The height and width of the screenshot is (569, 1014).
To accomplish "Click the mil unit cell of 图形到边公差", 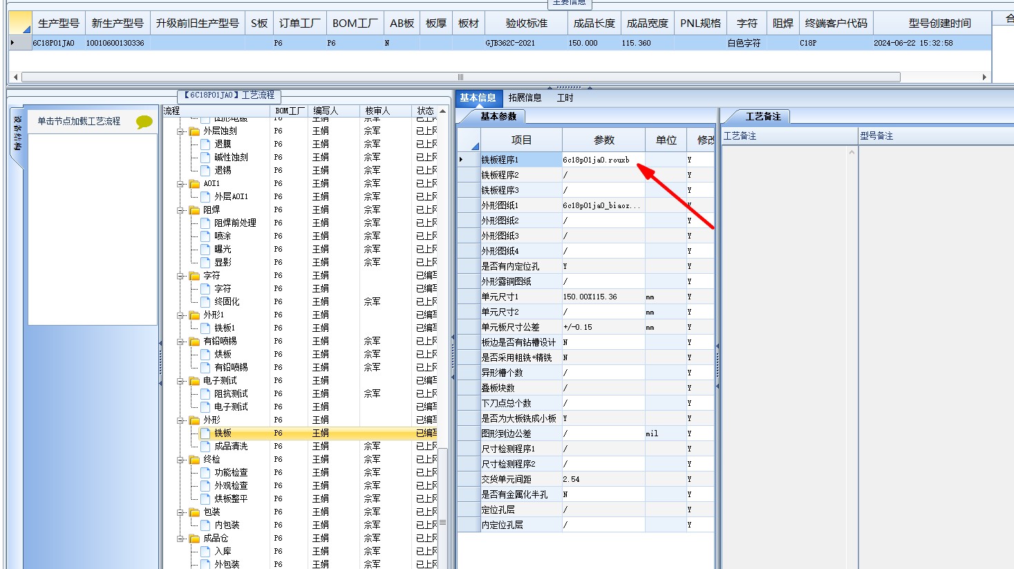I will 665,433.
